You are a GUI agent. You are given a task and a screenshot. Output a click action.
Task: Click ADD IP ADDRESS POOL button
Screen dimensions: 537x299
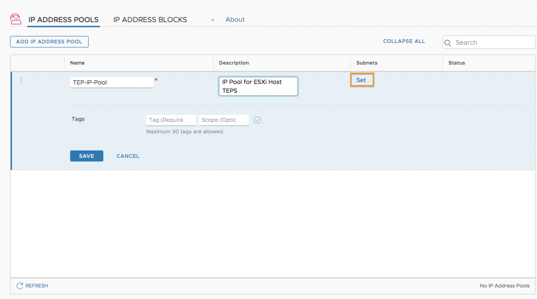pyautogui.click(x=49, y=42)
